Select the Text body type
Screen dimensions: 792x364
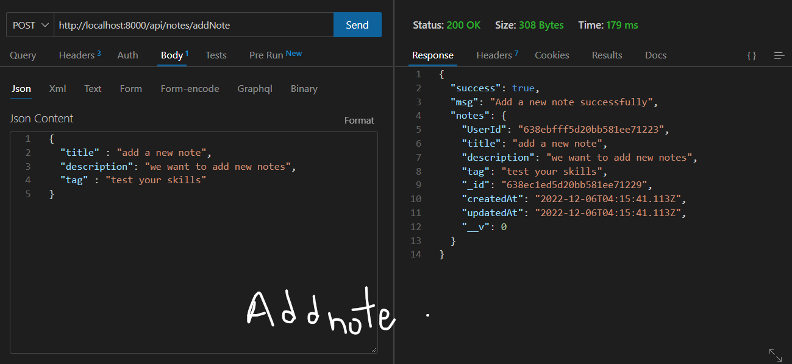coord(93,88)
